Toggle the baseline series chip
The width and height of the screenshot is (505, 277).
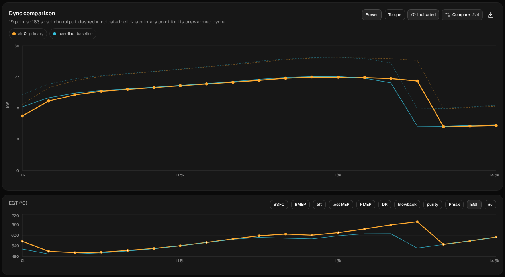73,34
